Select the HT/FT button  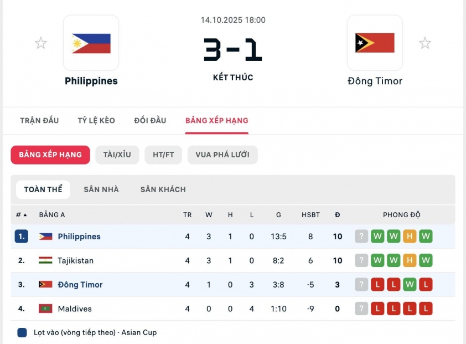pyautogui.click(x=163, y=155)
